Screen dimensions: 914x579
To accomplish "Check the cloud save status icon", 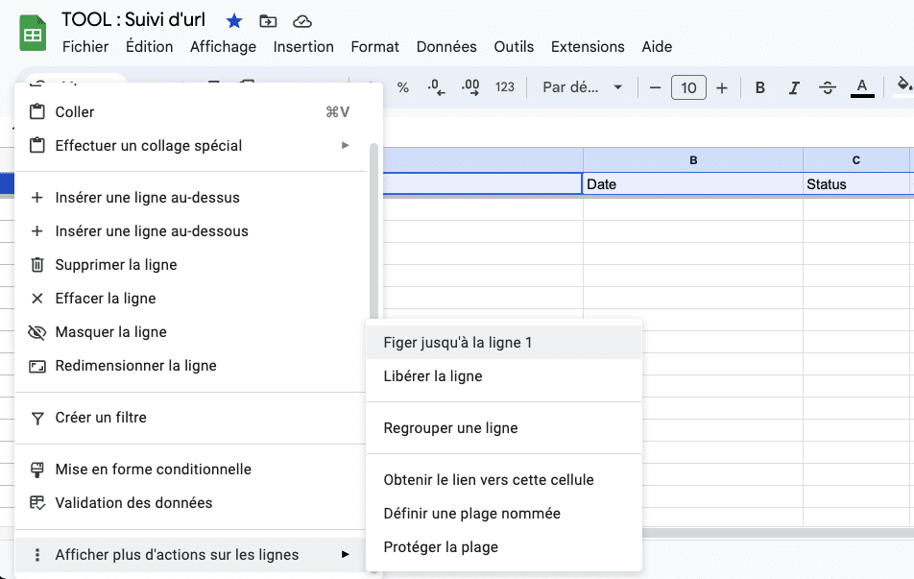I will [x=301, y=21].
